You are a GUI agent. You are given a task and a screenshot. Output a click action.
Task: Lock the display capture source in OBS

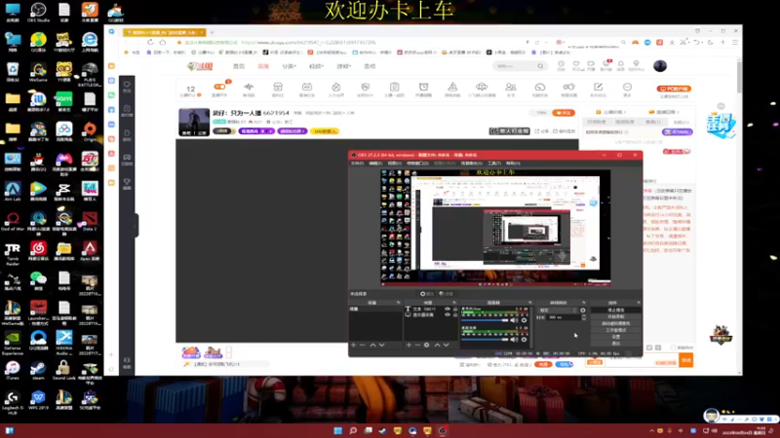[x=455, y=314]
